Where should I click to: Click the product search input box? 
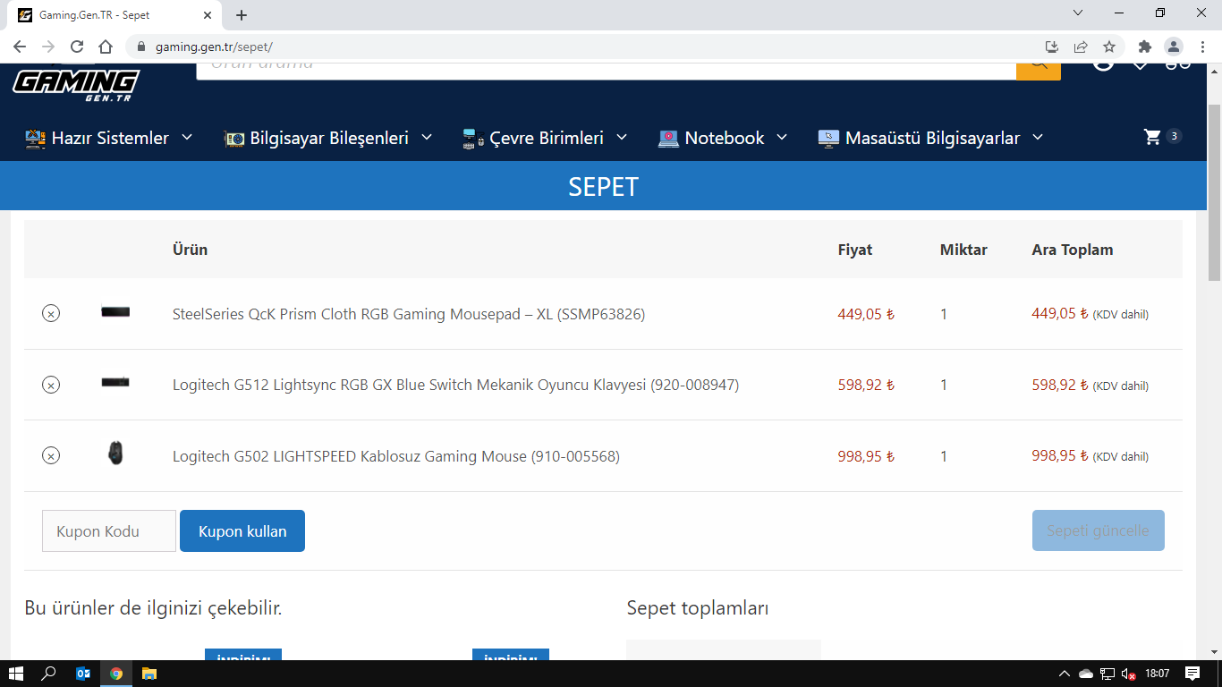coord(607,71)
